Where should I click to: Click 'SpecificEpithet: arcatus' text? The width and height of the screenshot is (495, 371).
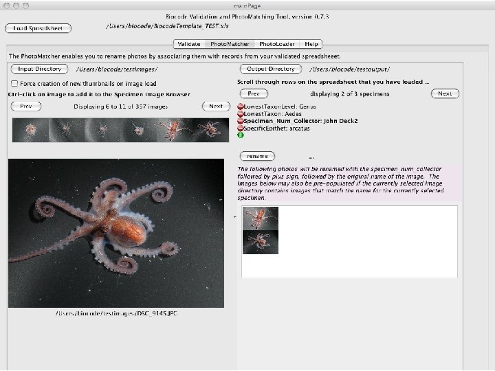click(x=276, y=128)
